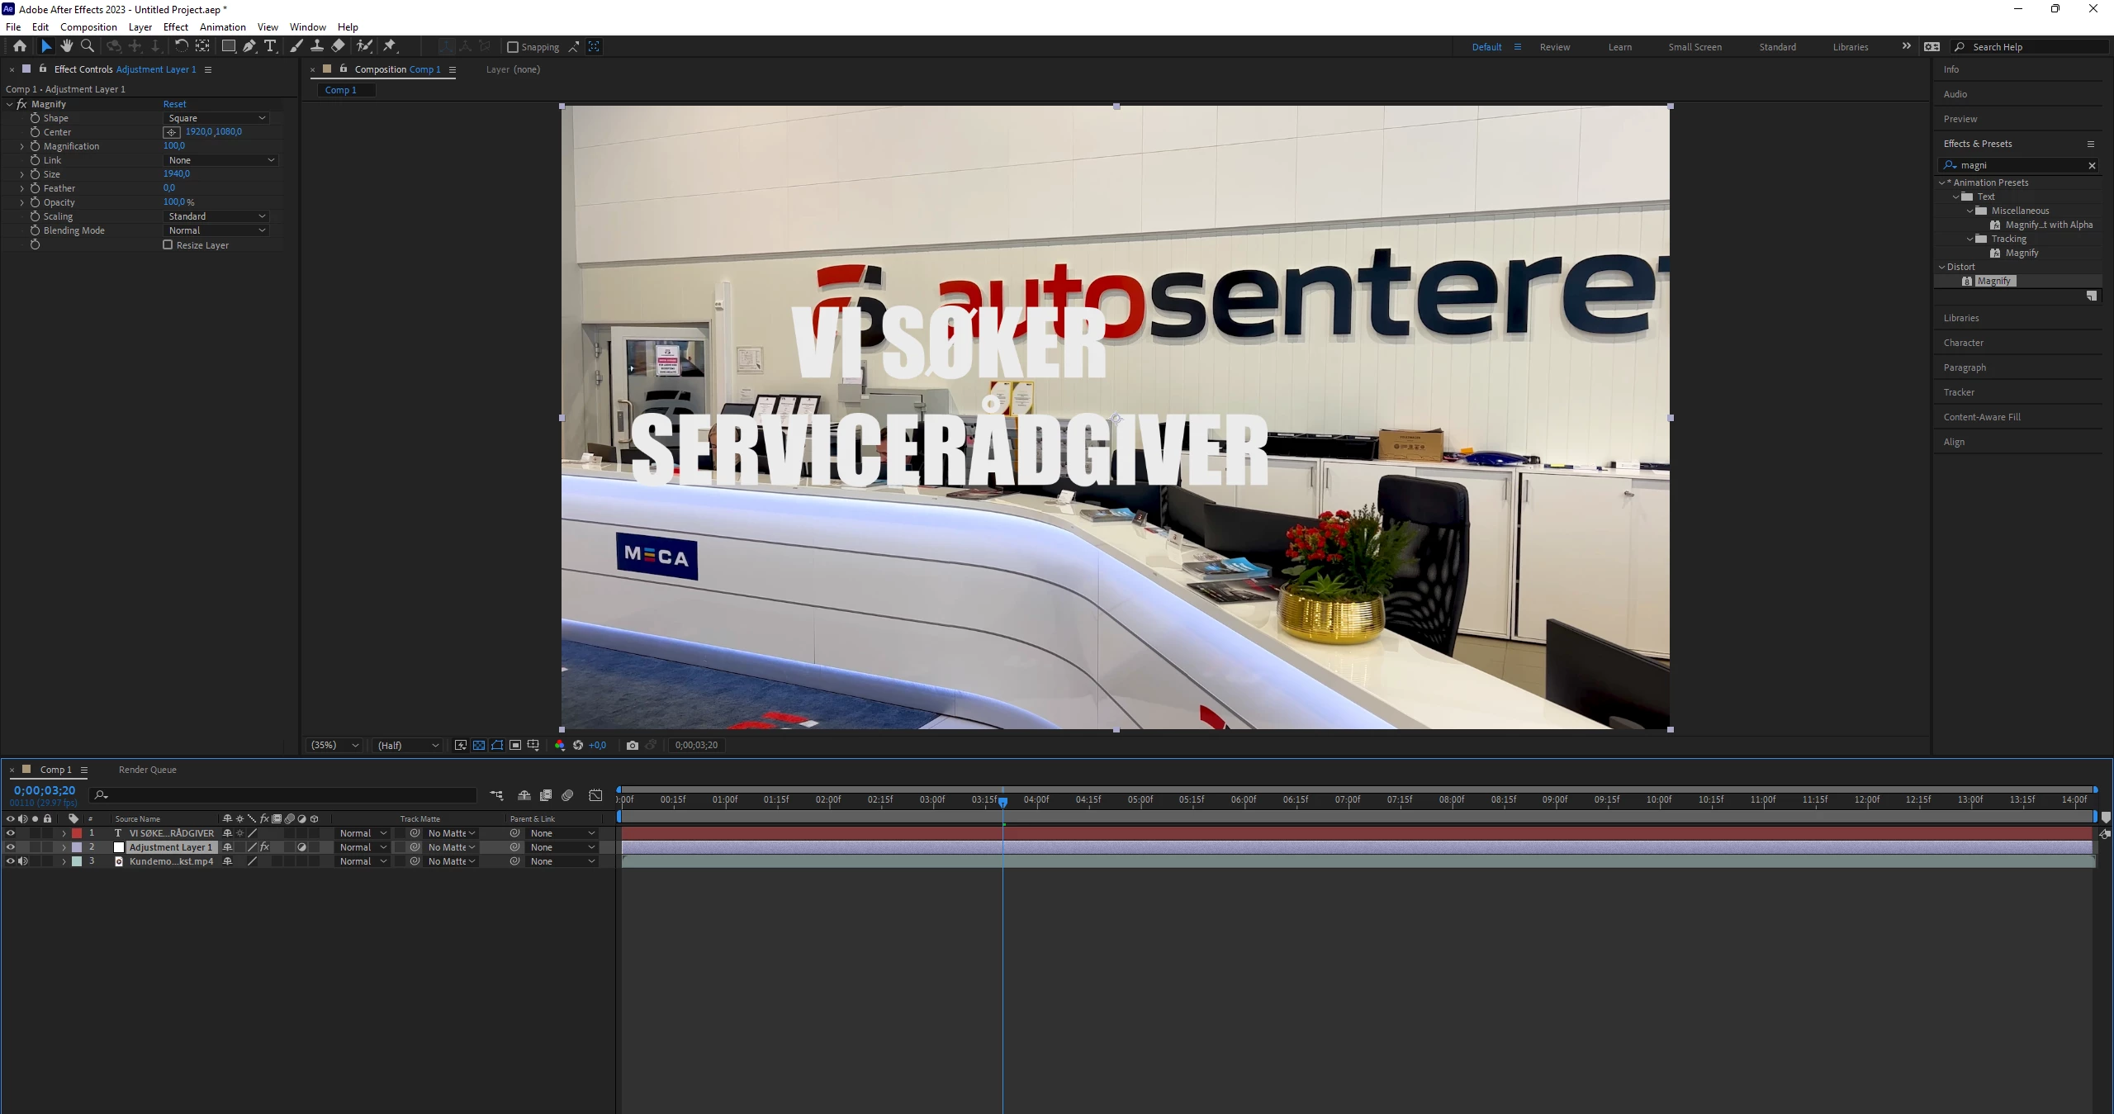Reset the Magnify effect
Viewport: 2114px width, 1114px height.
tap(174, 104)
